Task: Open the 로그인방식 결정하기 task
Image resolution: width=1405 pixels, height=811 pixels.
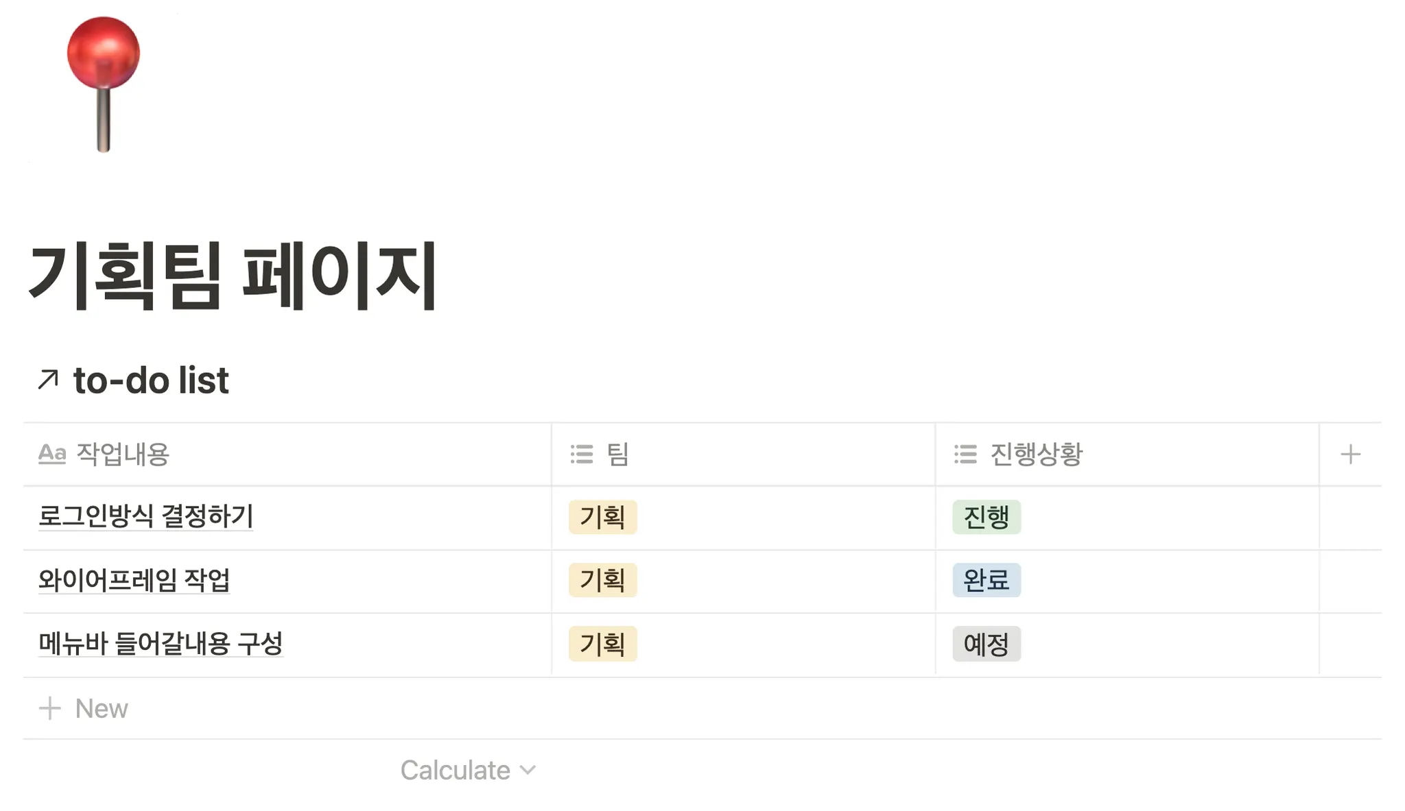Action: coord(146,516)
